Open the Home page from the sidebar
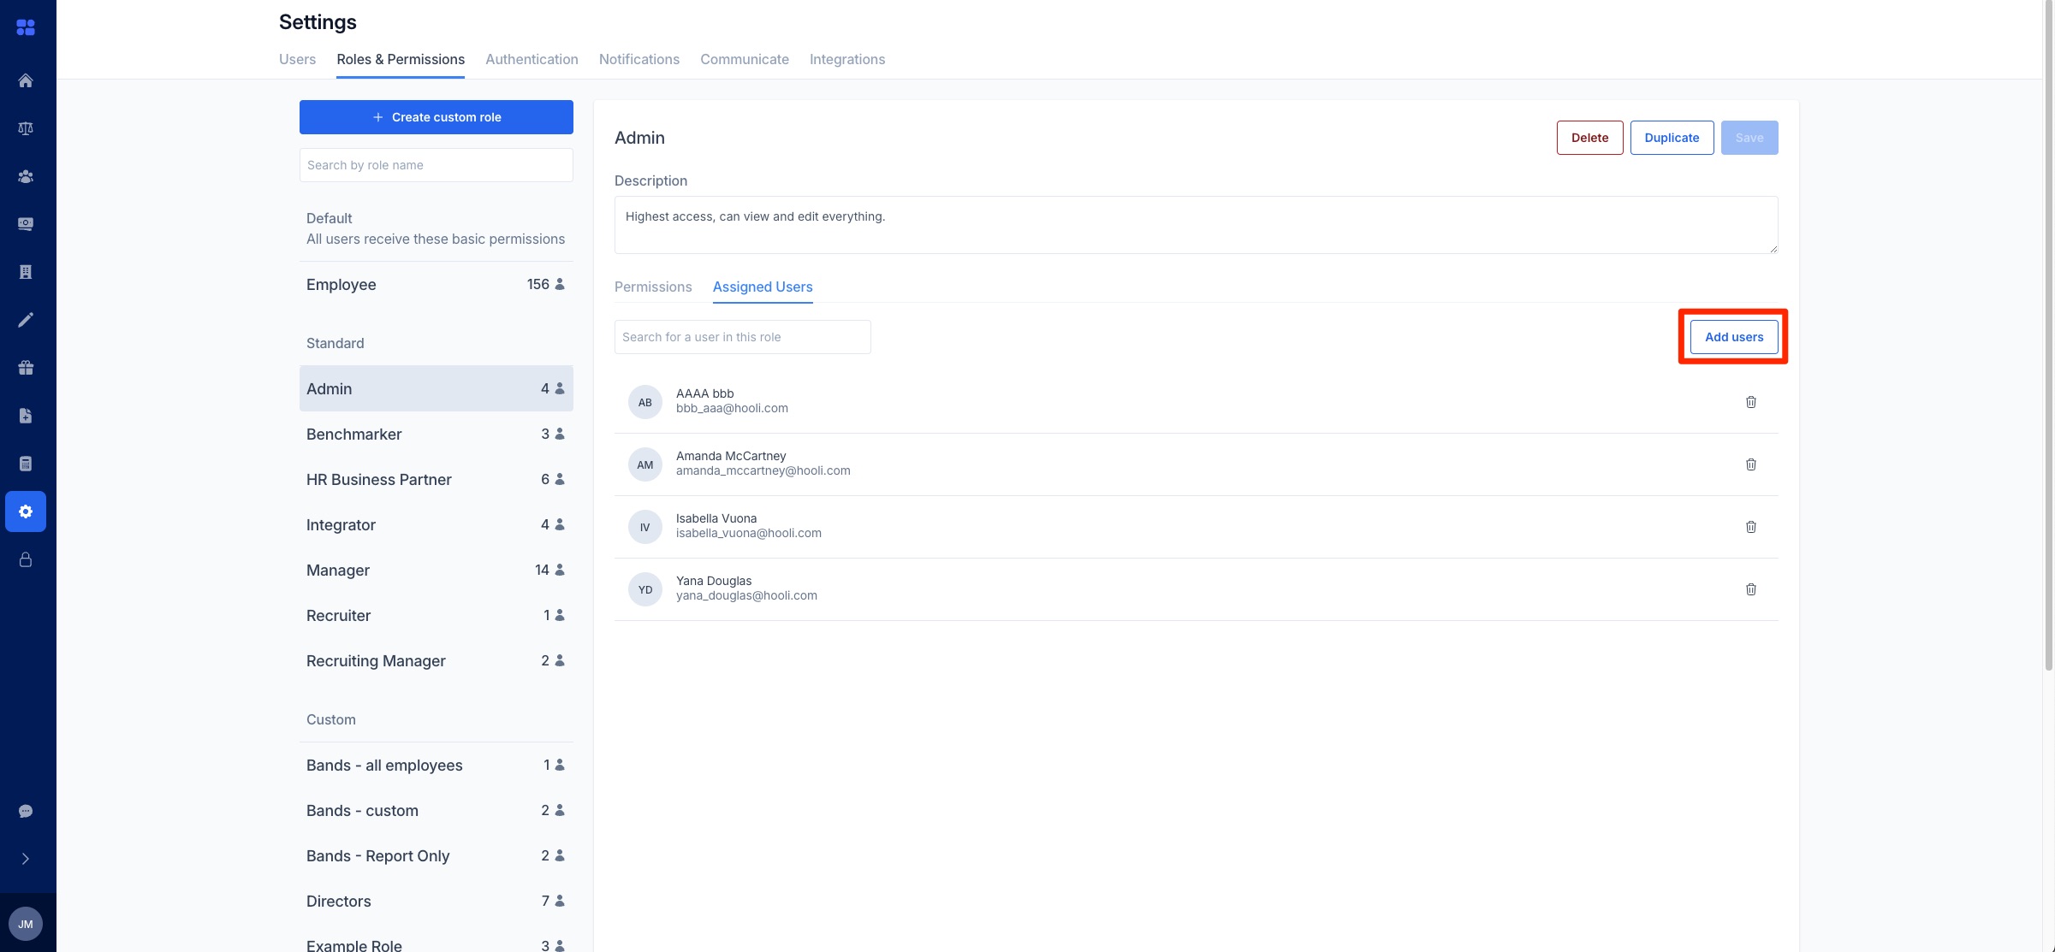The image size is (2055, 952). coord(26,80)
